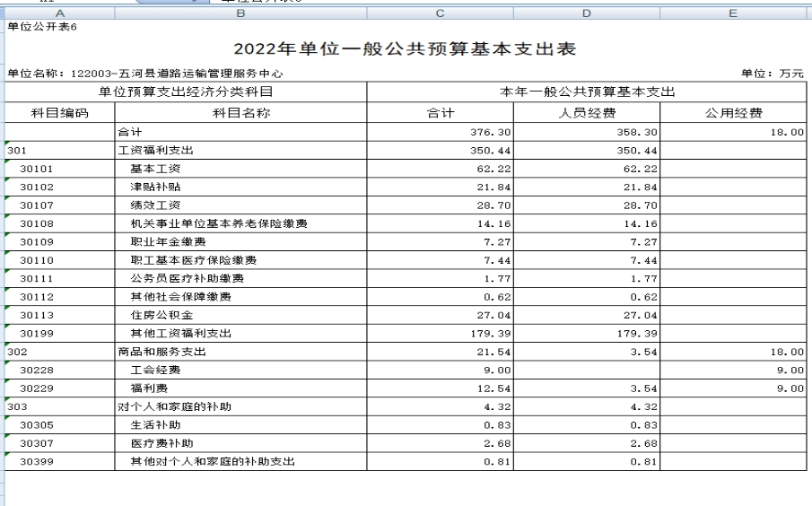The image size is (812, 506).
Task: Click code cell 30199
Action: click(59, 334)
